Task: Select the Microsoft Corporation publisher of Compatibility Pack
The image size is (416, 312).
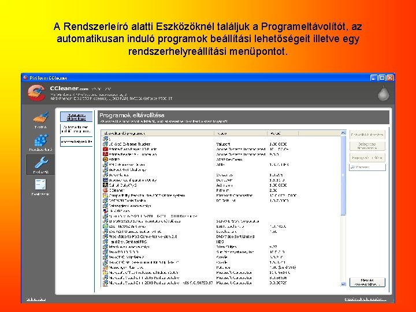Action: 234,195
